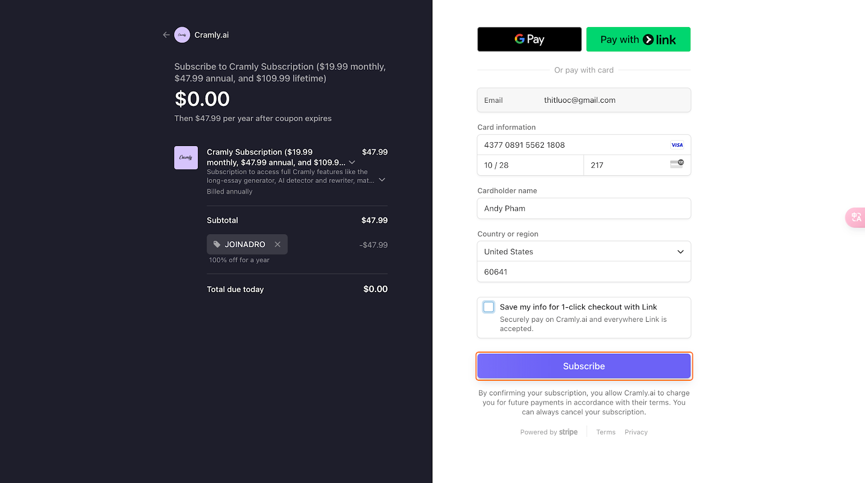Image resolution: width=865 pixels, height=483 pixels.
Task: Click the round Cramly.ai logo avatar
Action: (182, 35)
